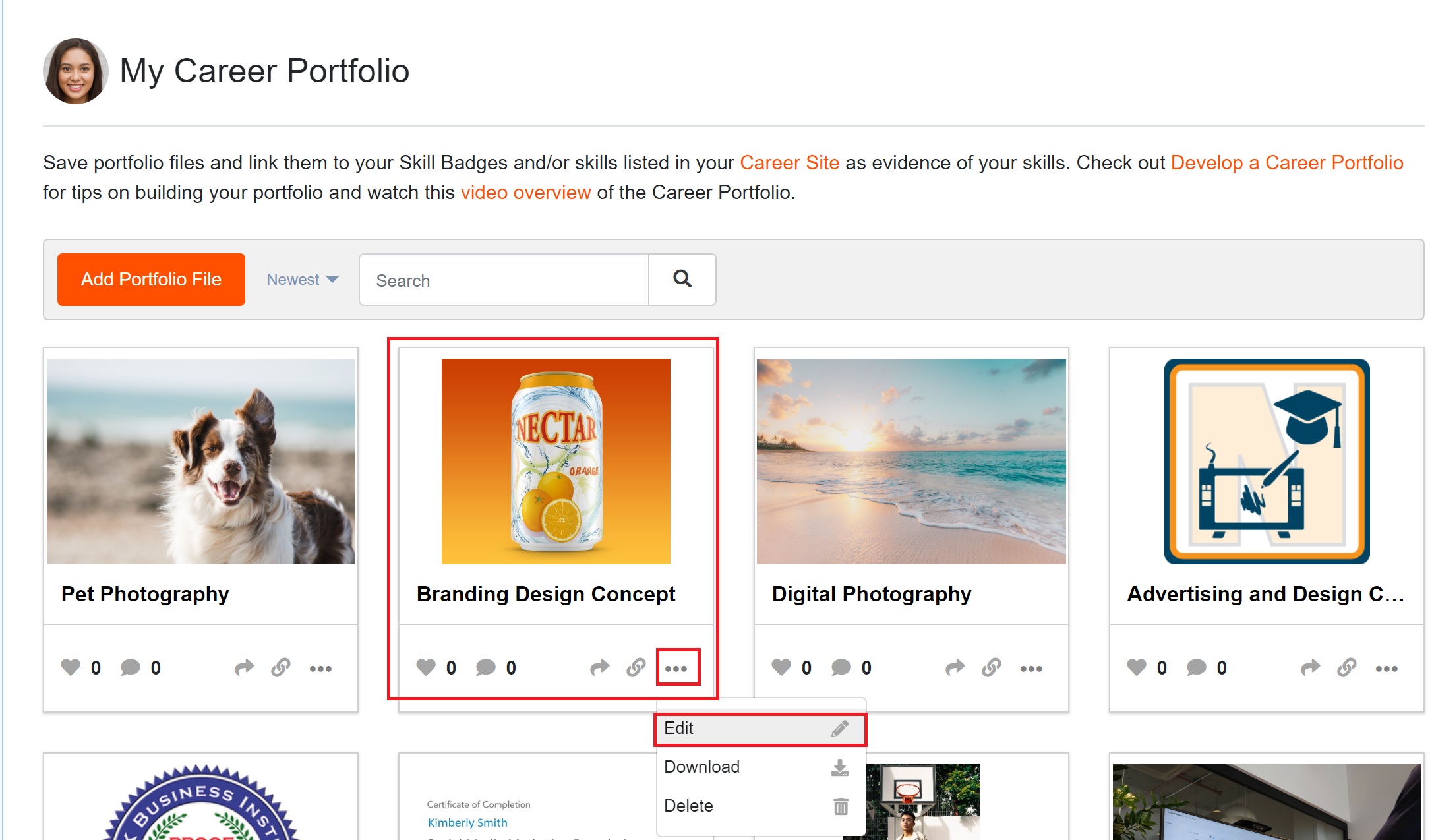Image resolution: width=1432 pixels, height=840 pixels.
Task: Click the search magnifier button
Action: [682, 280]
